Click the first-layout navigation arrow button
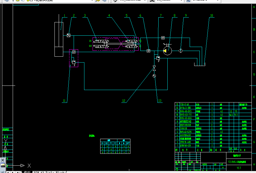 pyautogui.click(x=7, y=171)
